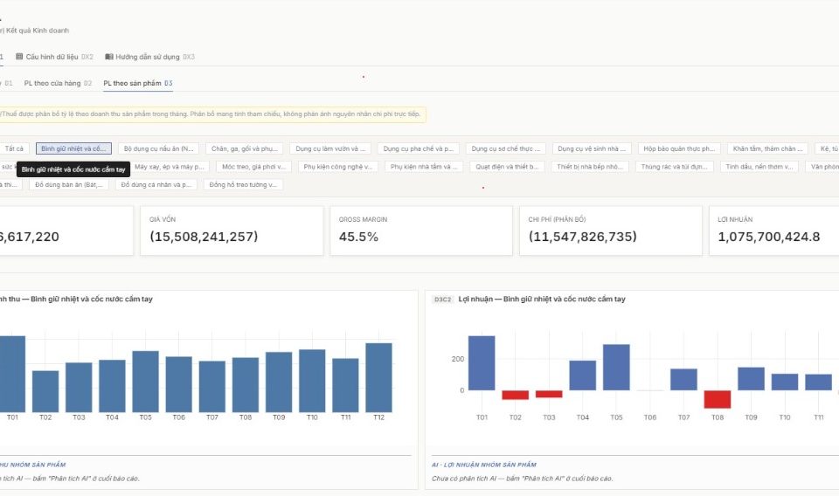Viewport: 839px width, 496px height.
Task: Click the T02 bar in the revenue chart
Action: click(x=45, y=391)
